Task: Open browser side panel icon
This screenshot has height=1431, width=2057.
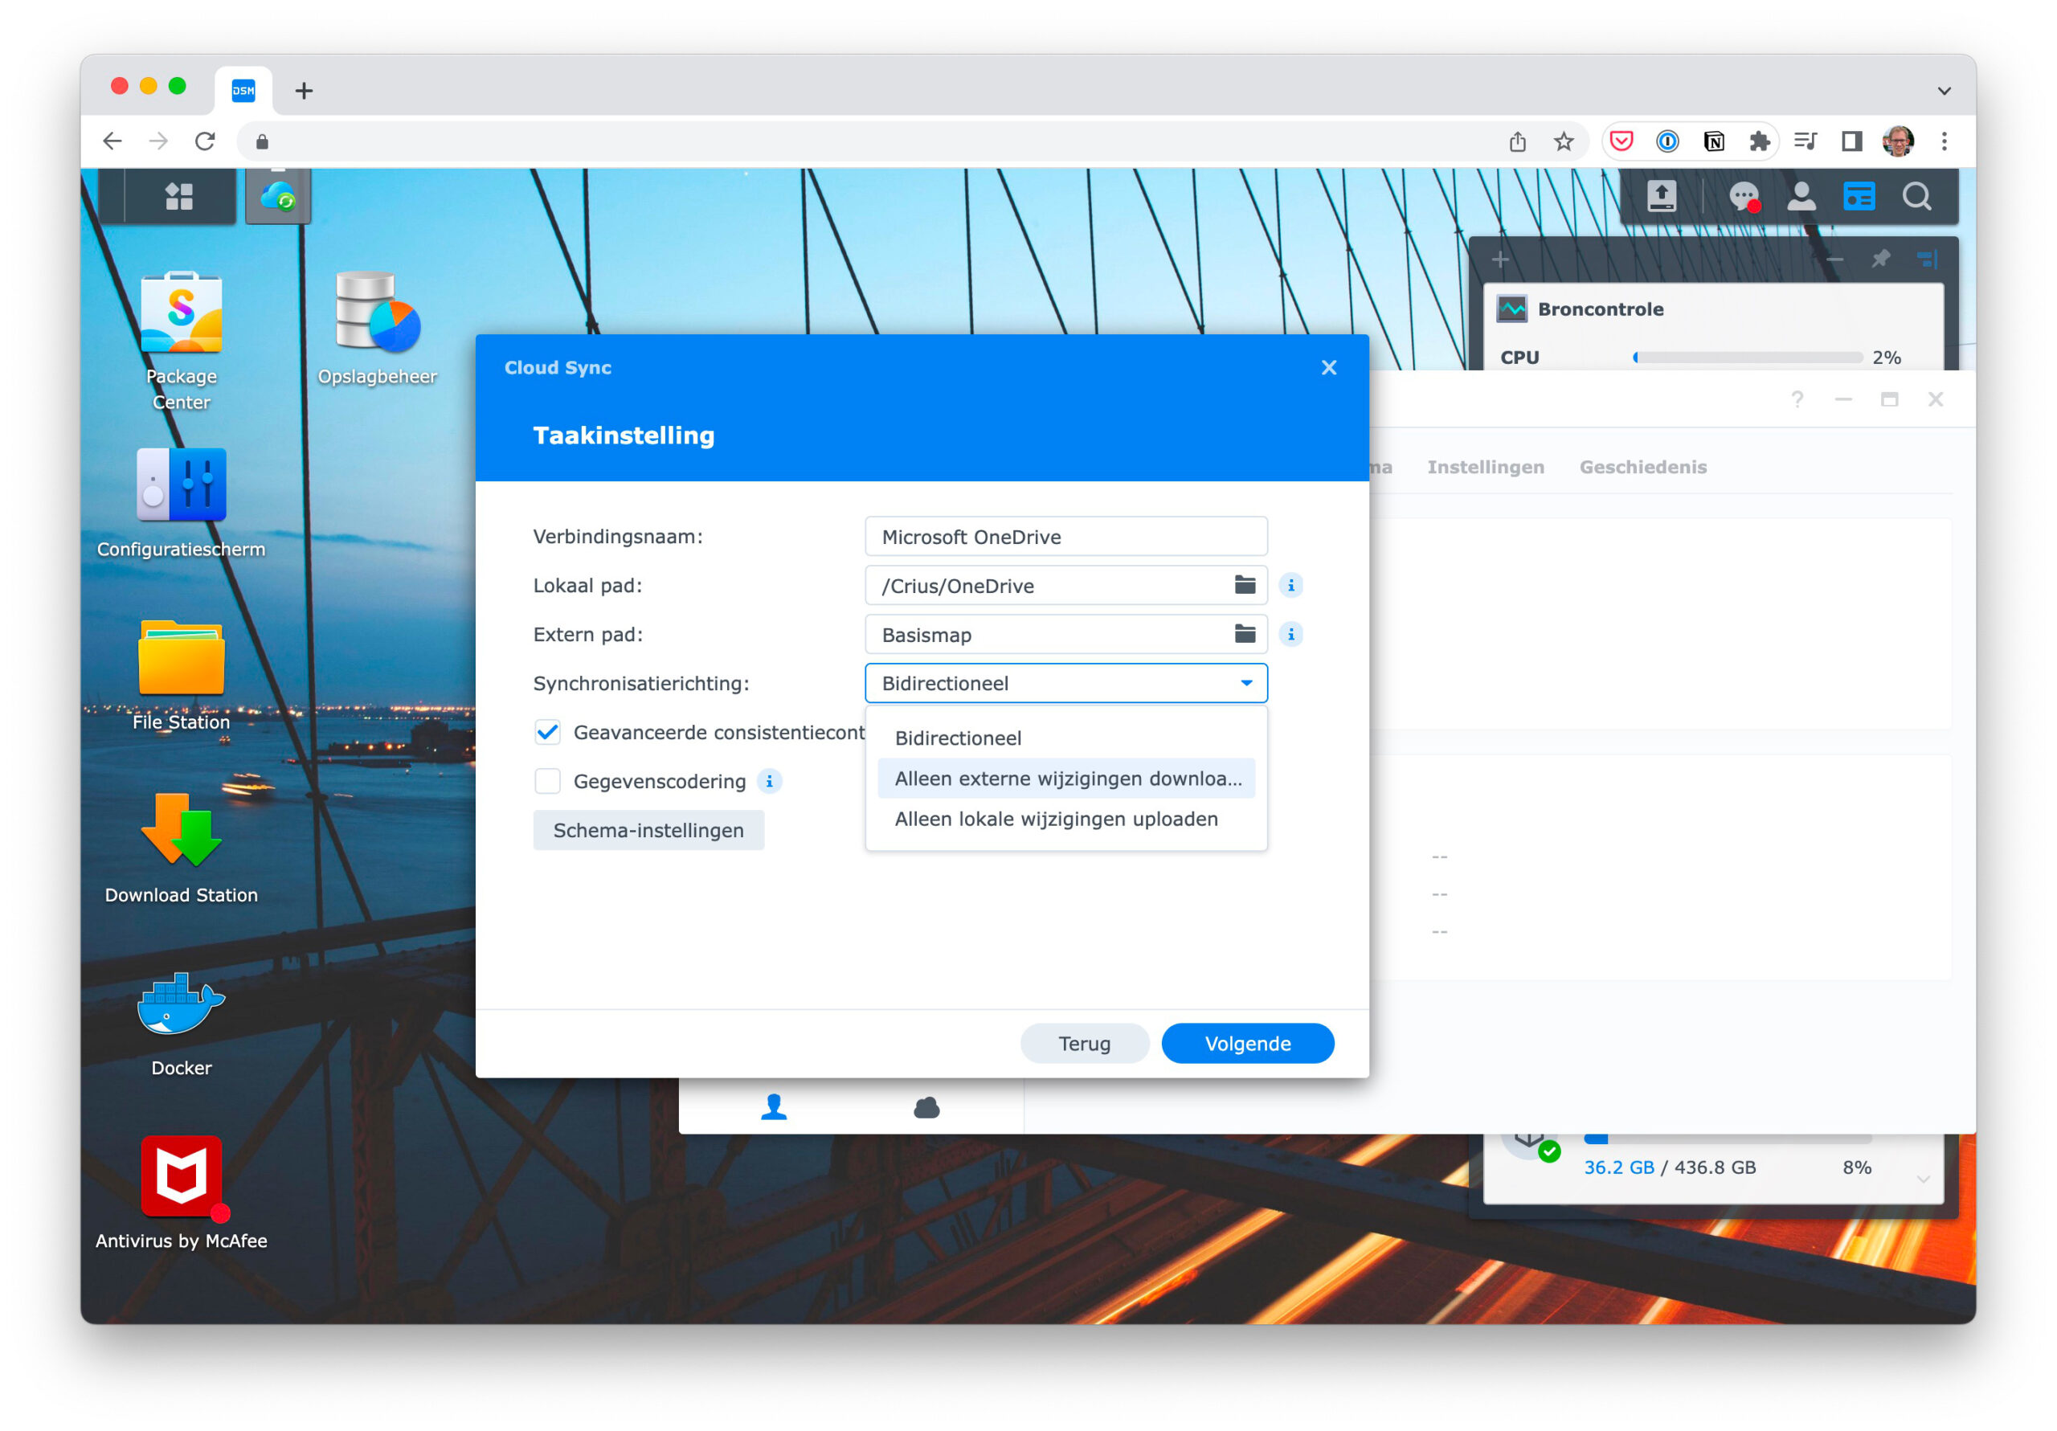Action: point(1852,141)
